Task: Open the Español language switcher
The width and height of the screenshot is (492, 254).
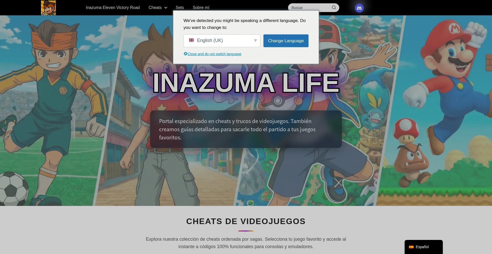Action: tap(424, 247)
